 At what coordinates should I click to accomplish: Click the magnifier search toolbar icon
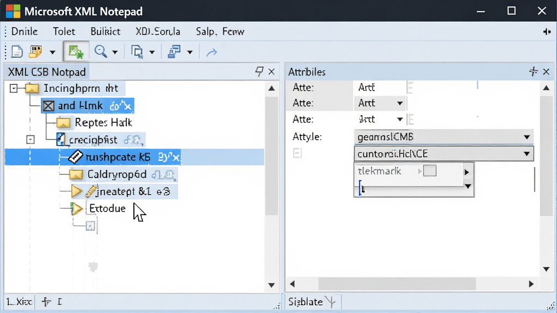(x=101, y=52)
